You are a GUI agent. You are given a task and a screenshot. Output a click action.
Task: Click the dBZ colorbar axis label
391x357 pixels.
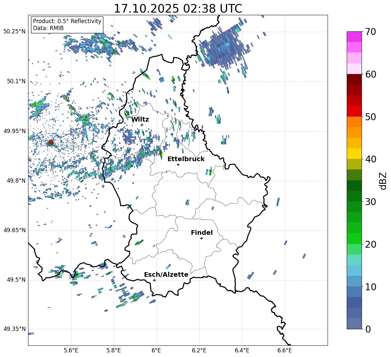click(383, 181)
